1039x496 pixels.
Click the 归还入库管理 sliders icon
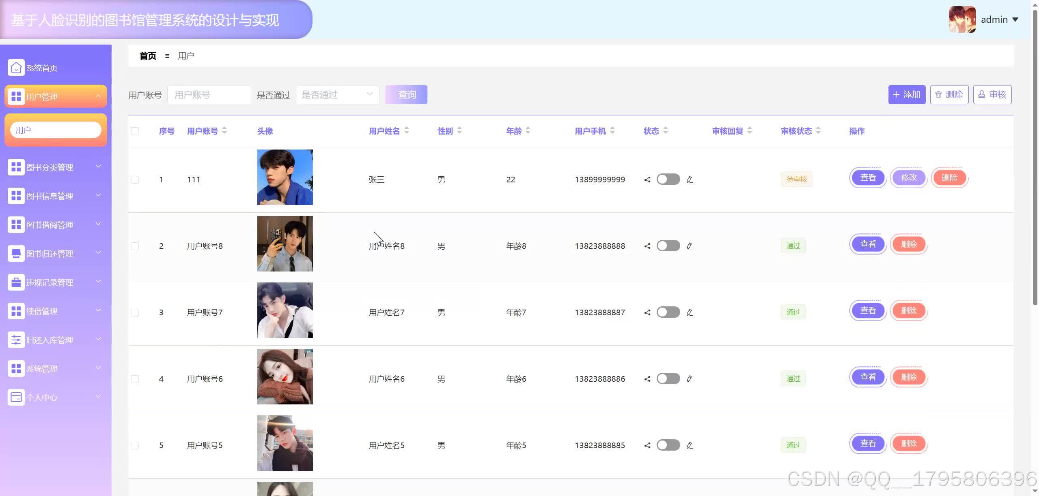16,340
